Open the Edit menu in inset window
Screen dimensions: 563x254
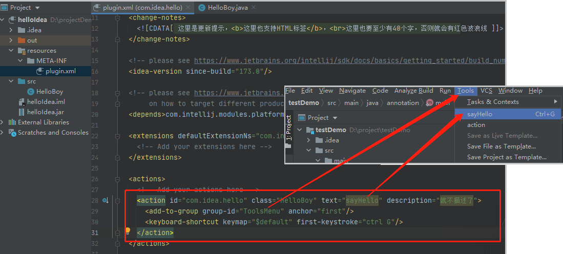pyautogui.click(x=307, y=91)
